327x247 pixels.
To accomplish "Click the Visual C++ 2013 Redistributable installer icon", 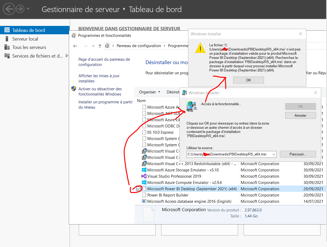I will click(144, 164).
